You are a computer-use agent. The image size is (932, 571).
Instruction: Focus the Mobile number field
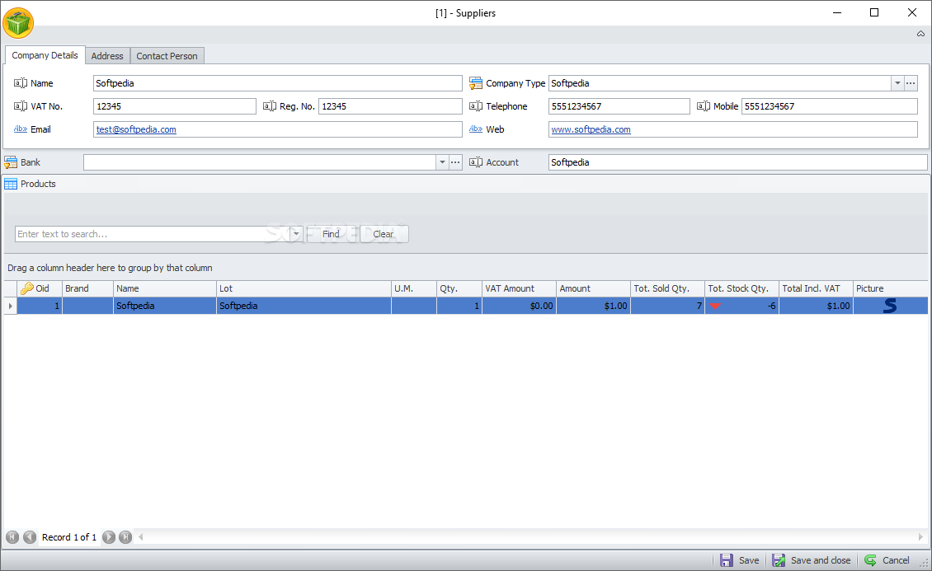click(x=829, y=106)
